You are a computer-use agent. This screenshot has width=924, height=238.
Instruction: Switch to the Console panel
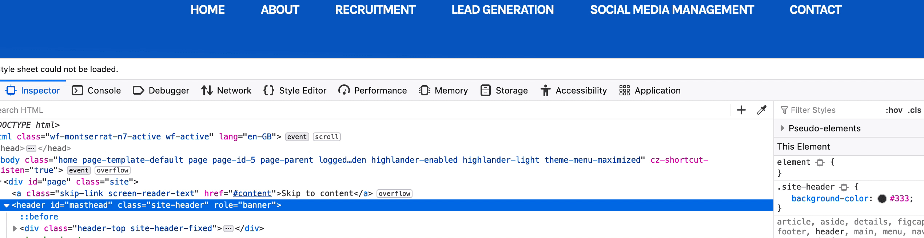click(x=103, y=91)
